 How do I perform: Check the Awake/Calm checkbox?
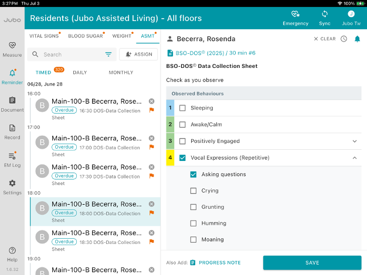(x=182, y=125)
